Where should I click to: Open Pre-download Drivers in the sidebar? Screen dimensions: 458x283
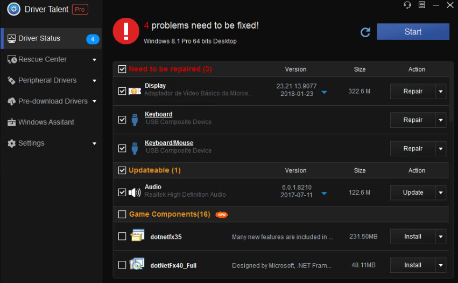tap(52, 101)
